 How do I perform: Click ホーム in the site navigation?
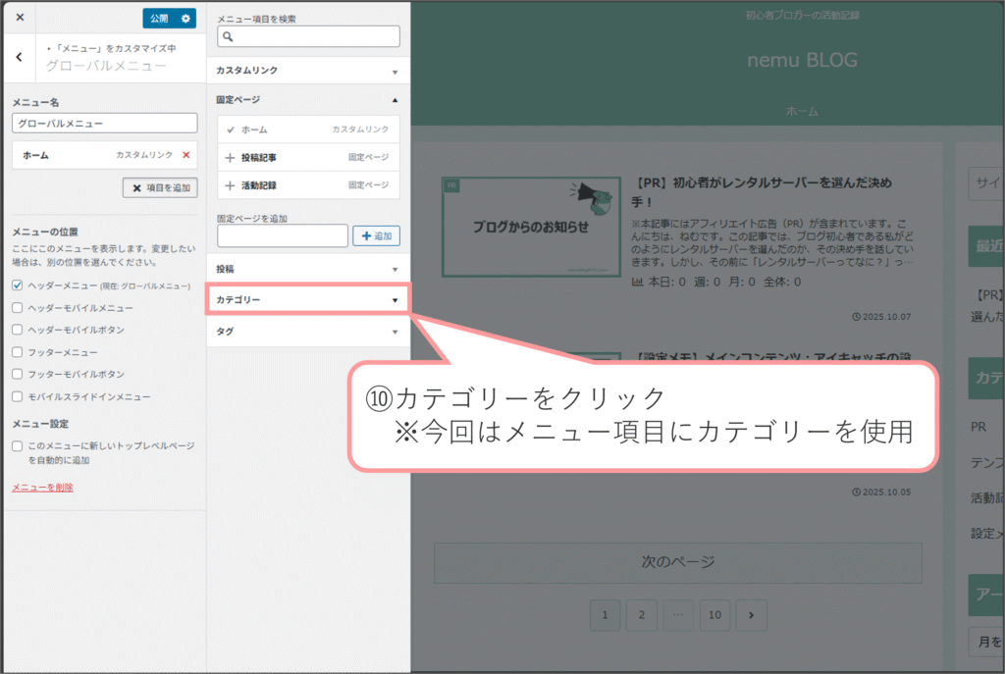click(x=802, y=112)
